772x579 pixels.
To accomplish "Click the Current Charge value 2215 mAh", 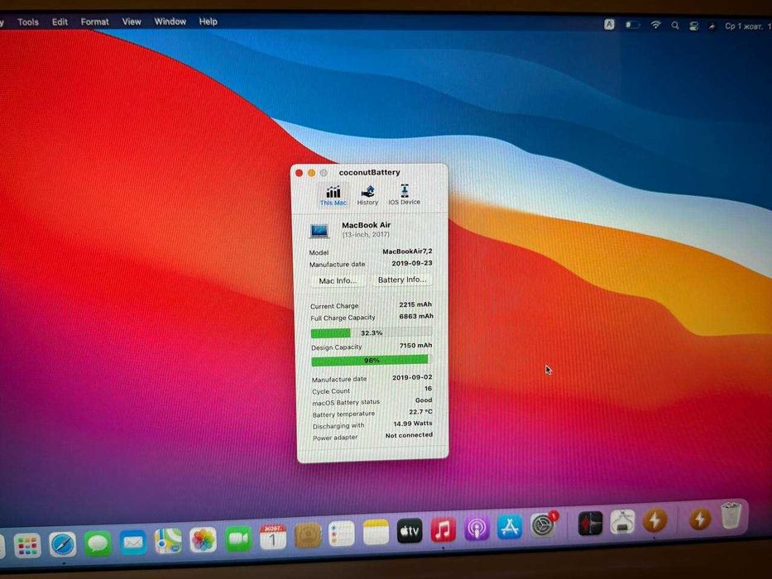I will pos(415,304).
